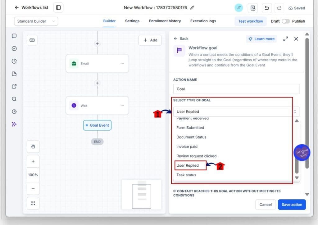This screenshot has height=225, width=318.
Task: Open the external link sidebar icon
Action: click(14, 86)
